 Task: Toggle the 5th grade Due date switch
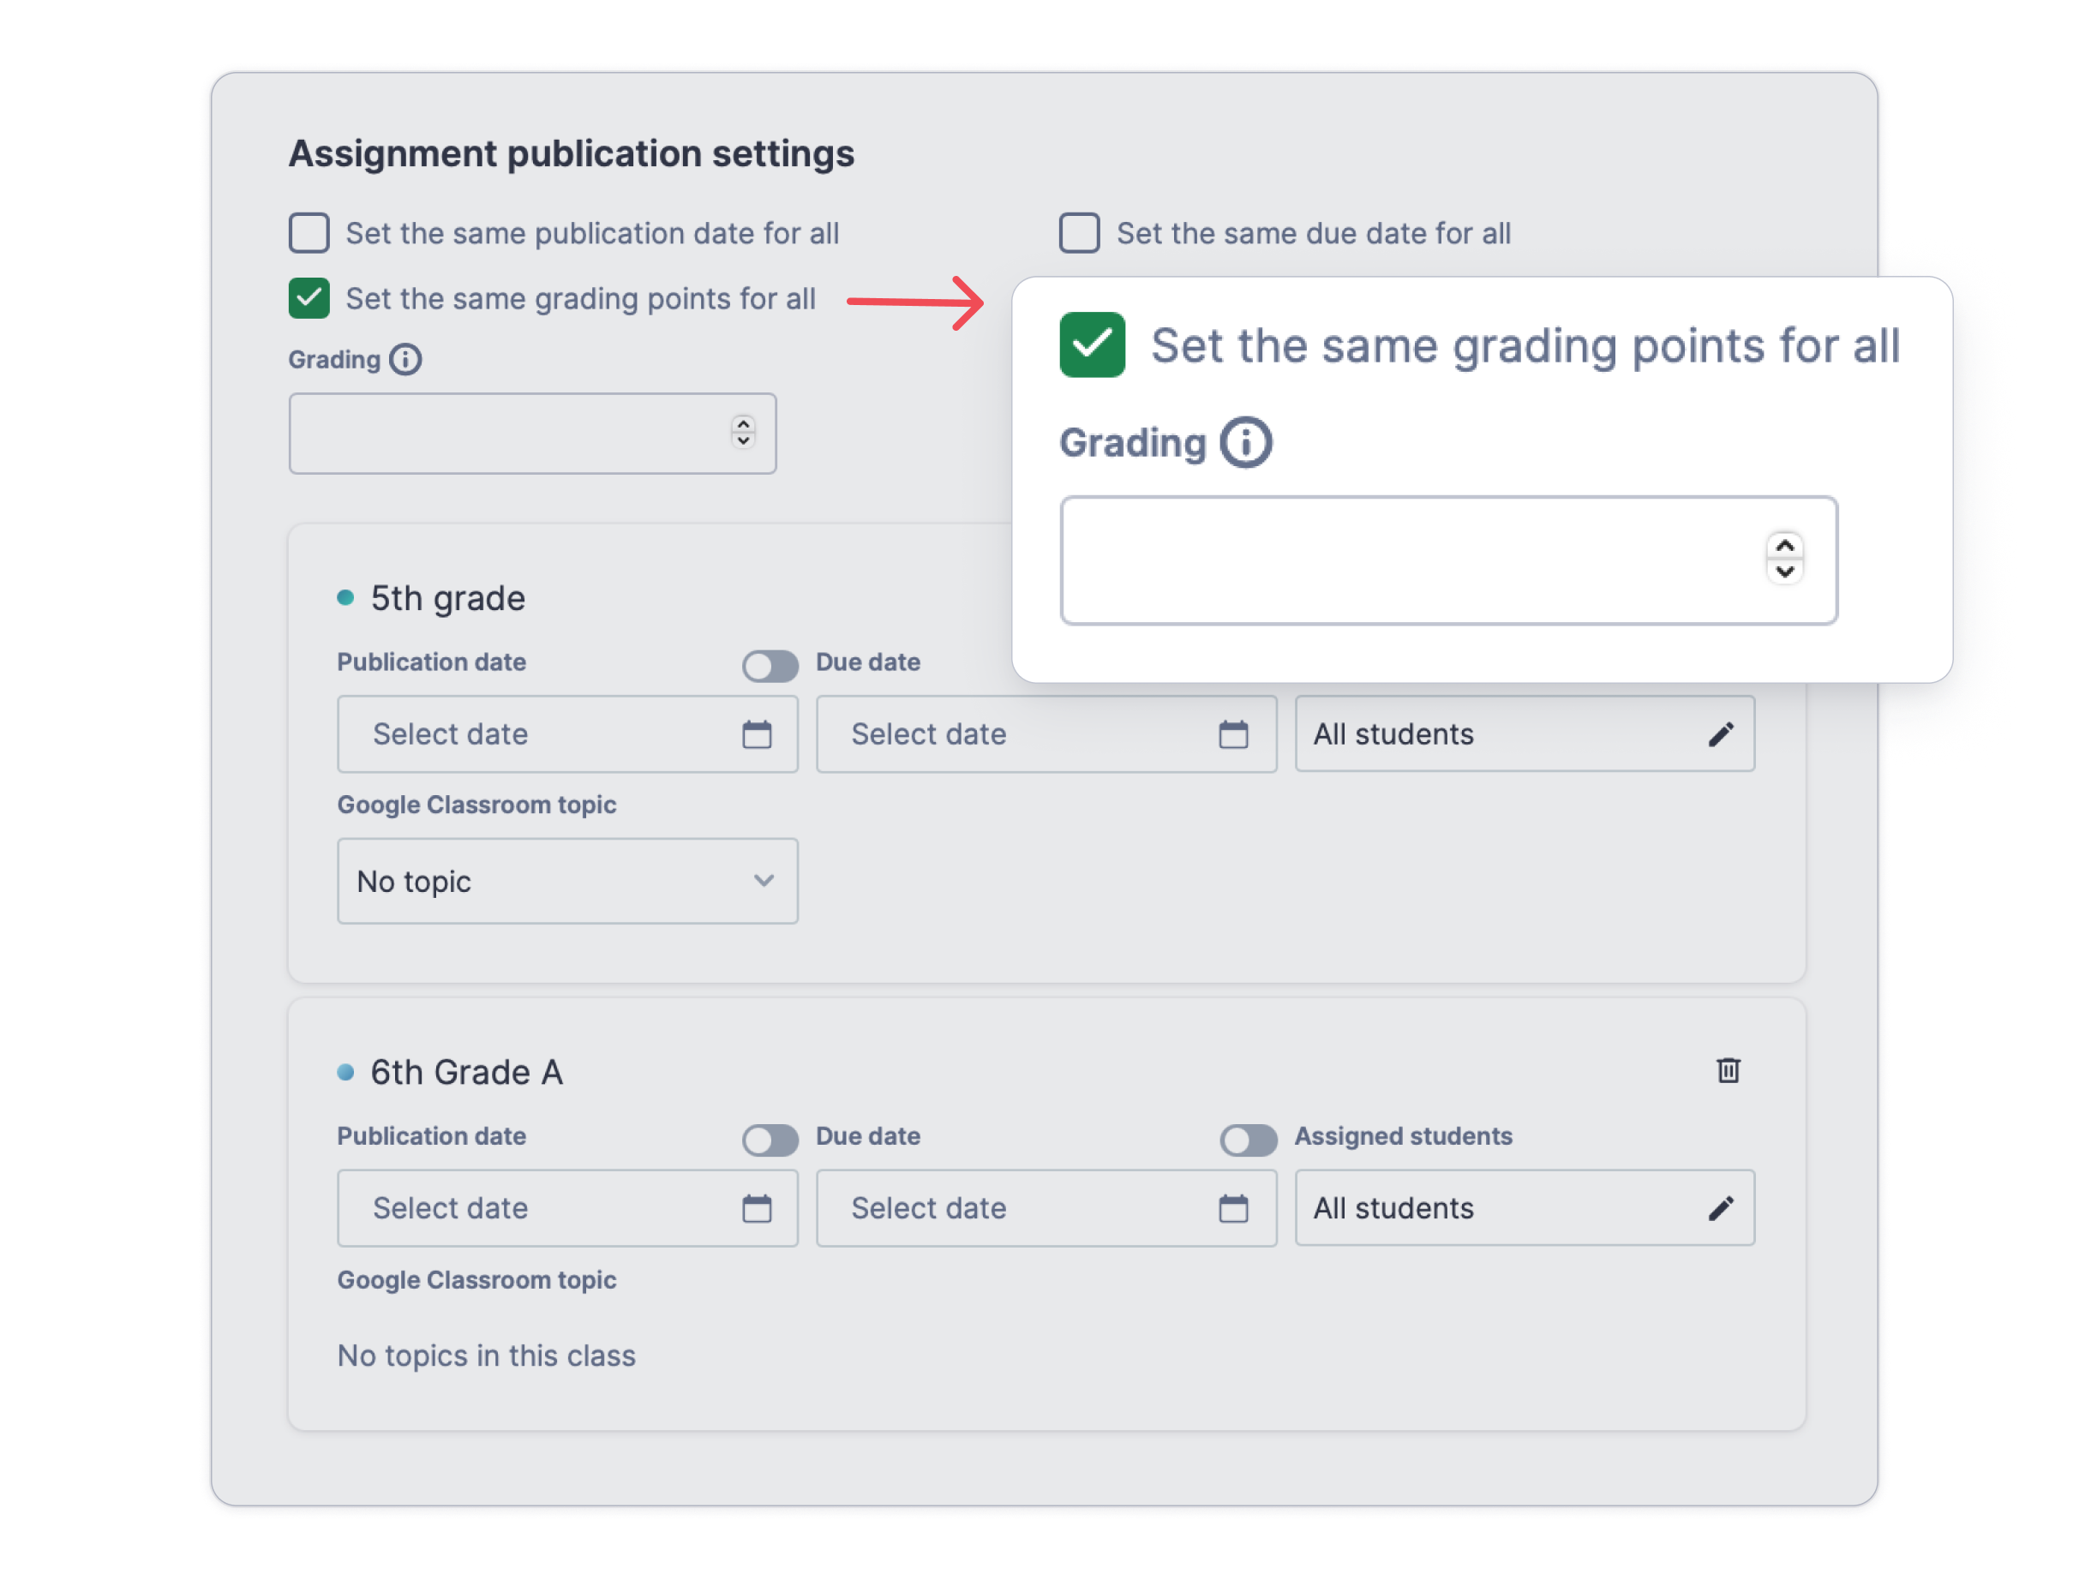point(770,667)
